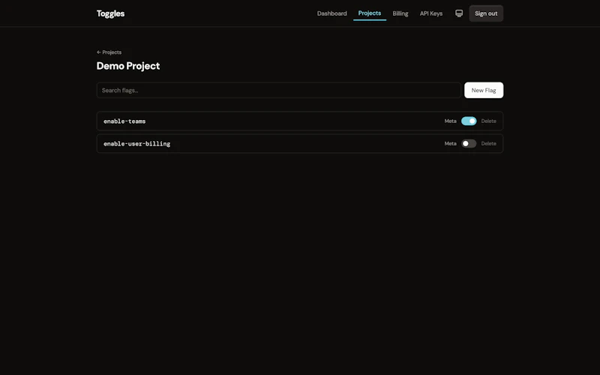
Task: Click the Demo Project heading
Action: (128, 66)
